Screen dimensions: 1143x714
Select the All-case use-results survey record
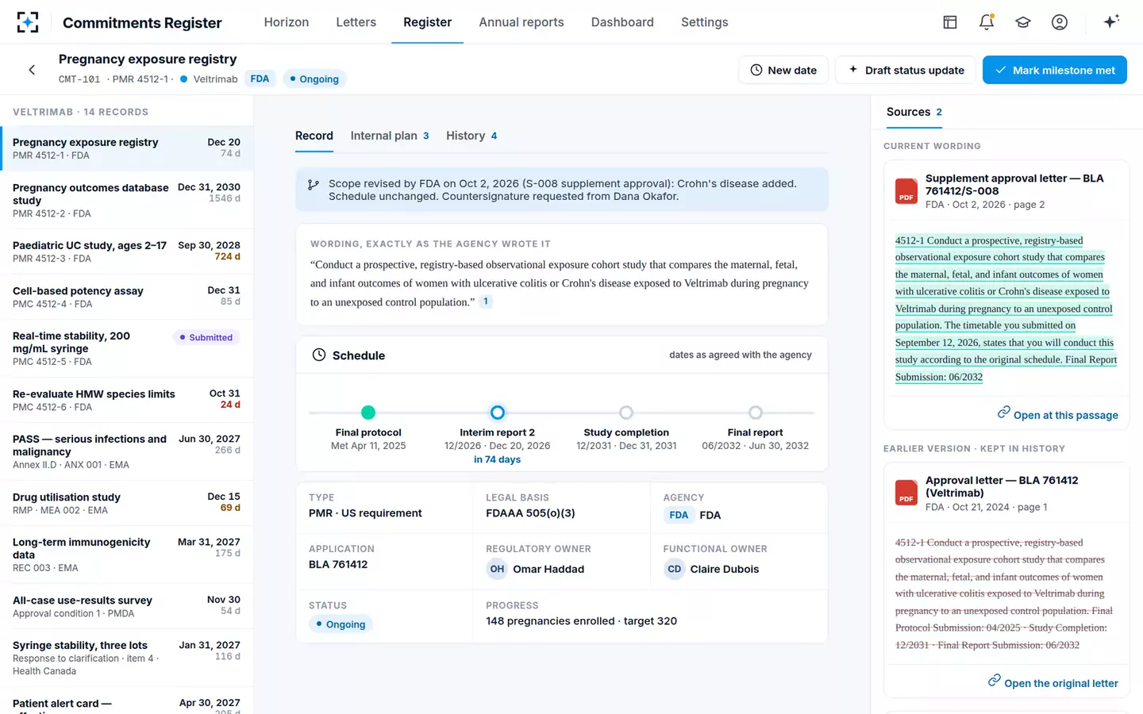[x=127, y=606]
